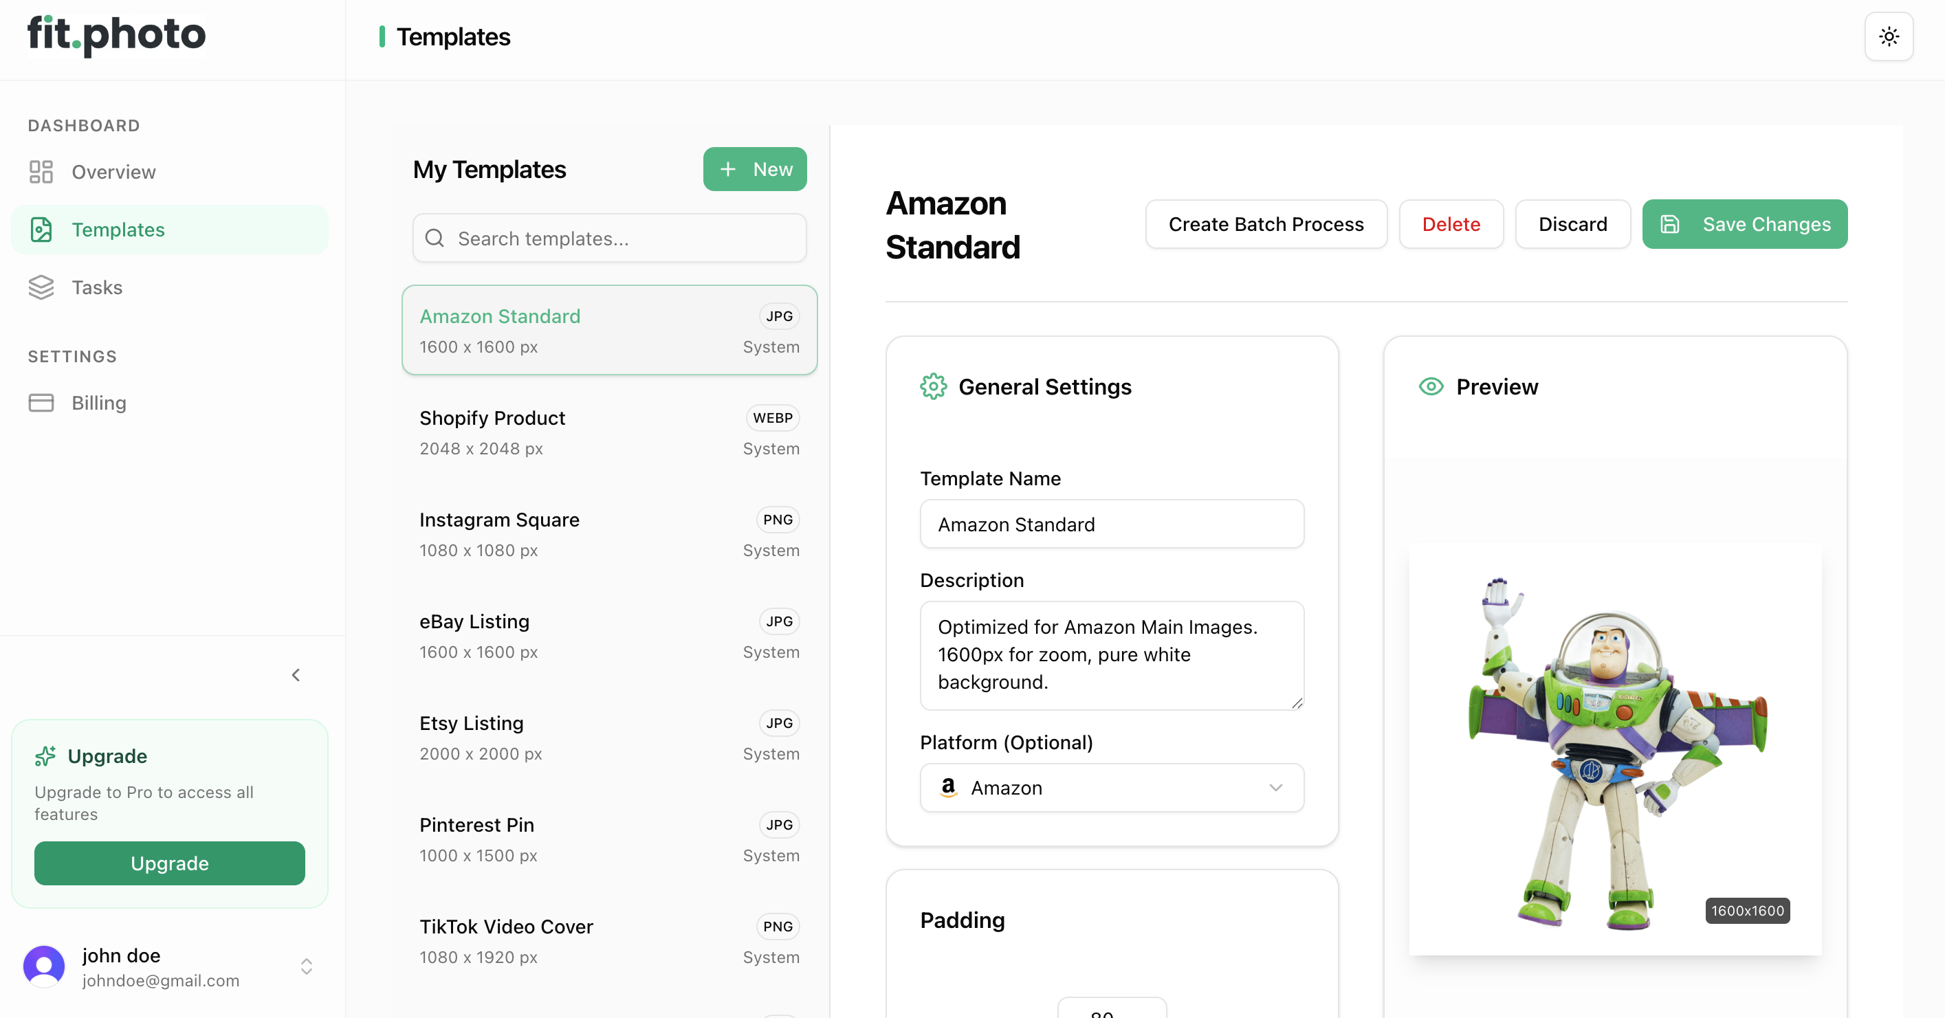This screenshot has width=1945, height=1018.
Task: Expand the user profile menu for john doe
Action: pyautogui.click(x=121, y=966)
